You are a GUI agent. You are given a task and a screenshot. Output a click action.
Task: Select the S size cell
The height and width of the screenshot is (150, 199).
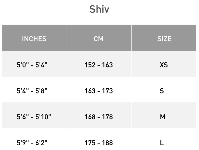pos(162,91)
